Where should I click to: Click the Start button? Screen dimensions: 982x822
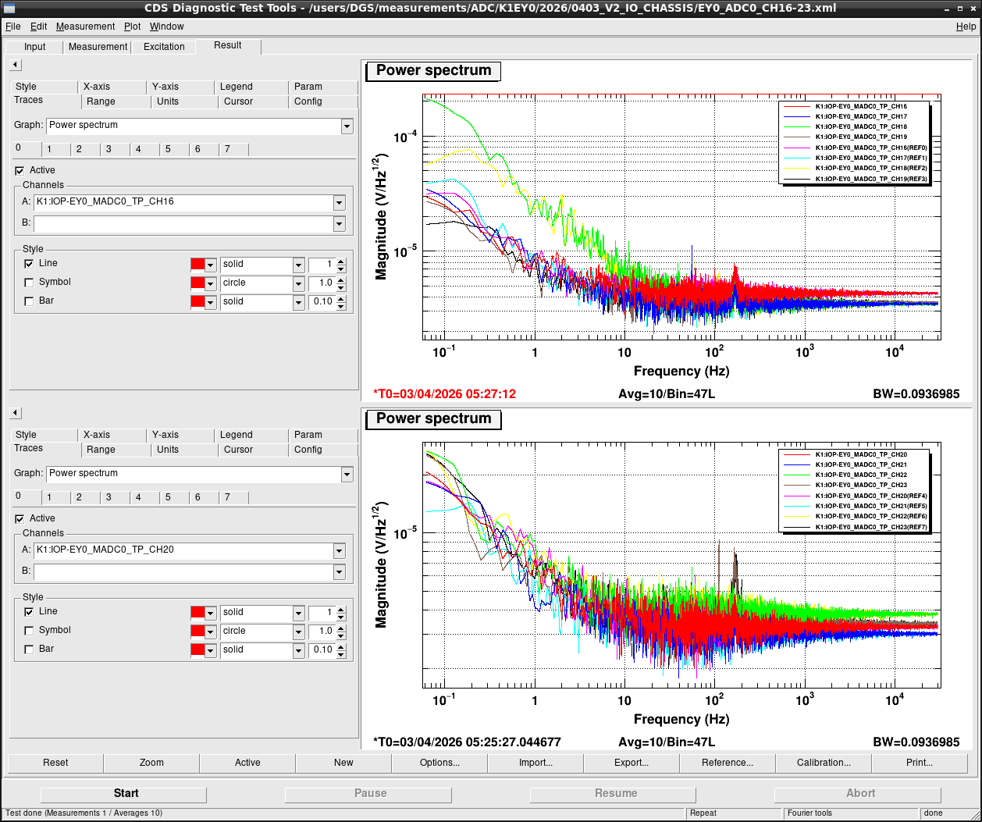coord(126,793)
